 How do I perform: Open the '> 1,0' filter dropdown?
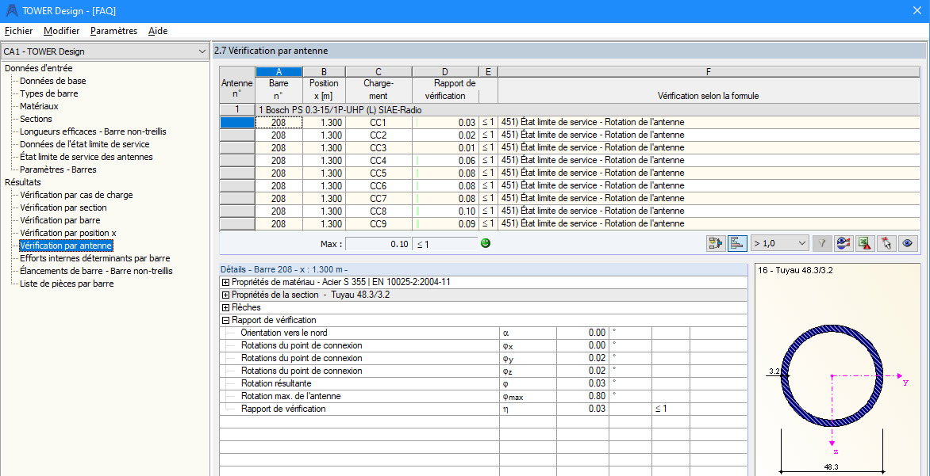778,242
